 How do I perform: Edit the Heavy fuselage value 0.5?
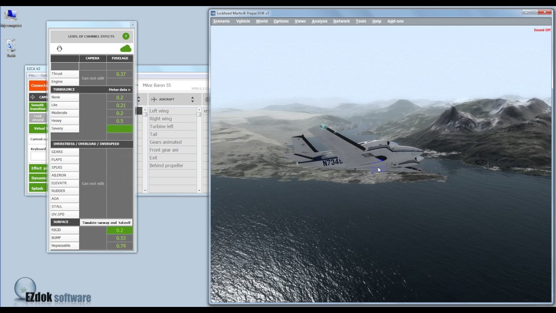pos(120,121)
